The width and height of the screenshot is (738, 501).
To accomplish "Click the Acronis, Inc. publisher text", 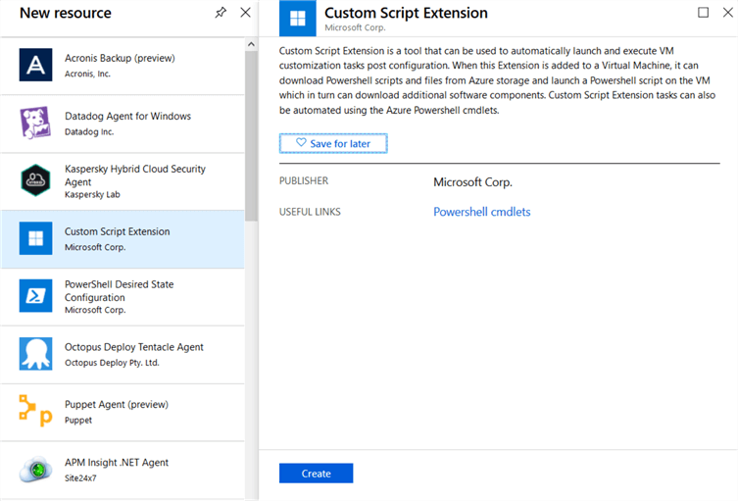I will click(87, 74).
